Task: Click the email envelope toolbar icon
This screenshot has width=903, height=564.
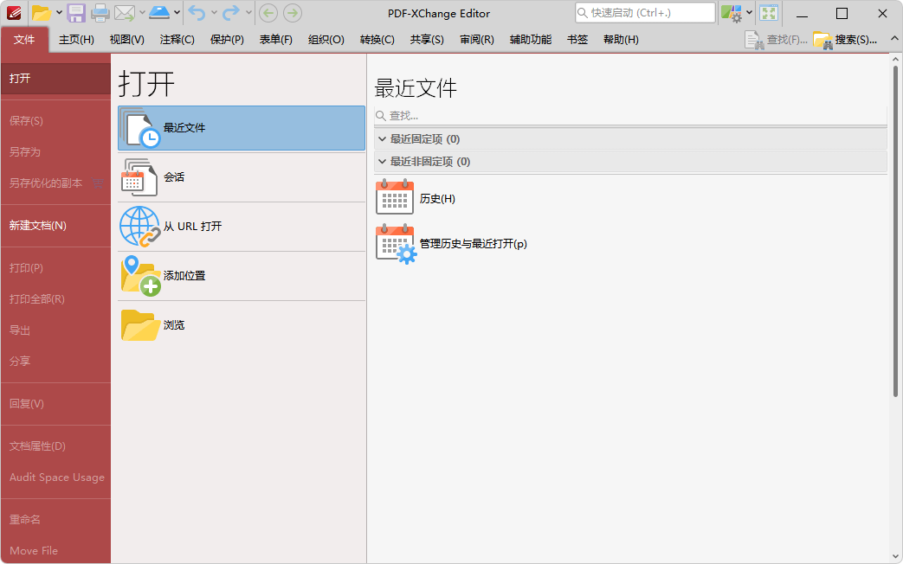Action: 125,13
